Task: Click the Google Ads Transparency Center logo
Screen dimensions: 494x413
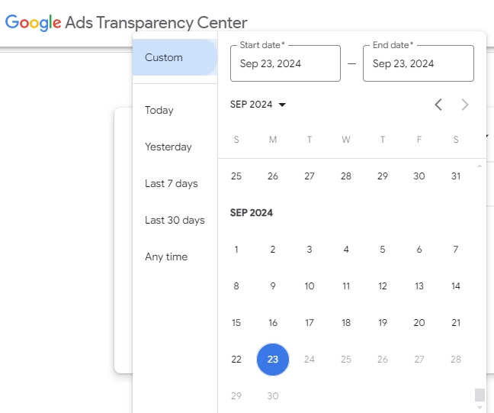Action: point(127,23)
